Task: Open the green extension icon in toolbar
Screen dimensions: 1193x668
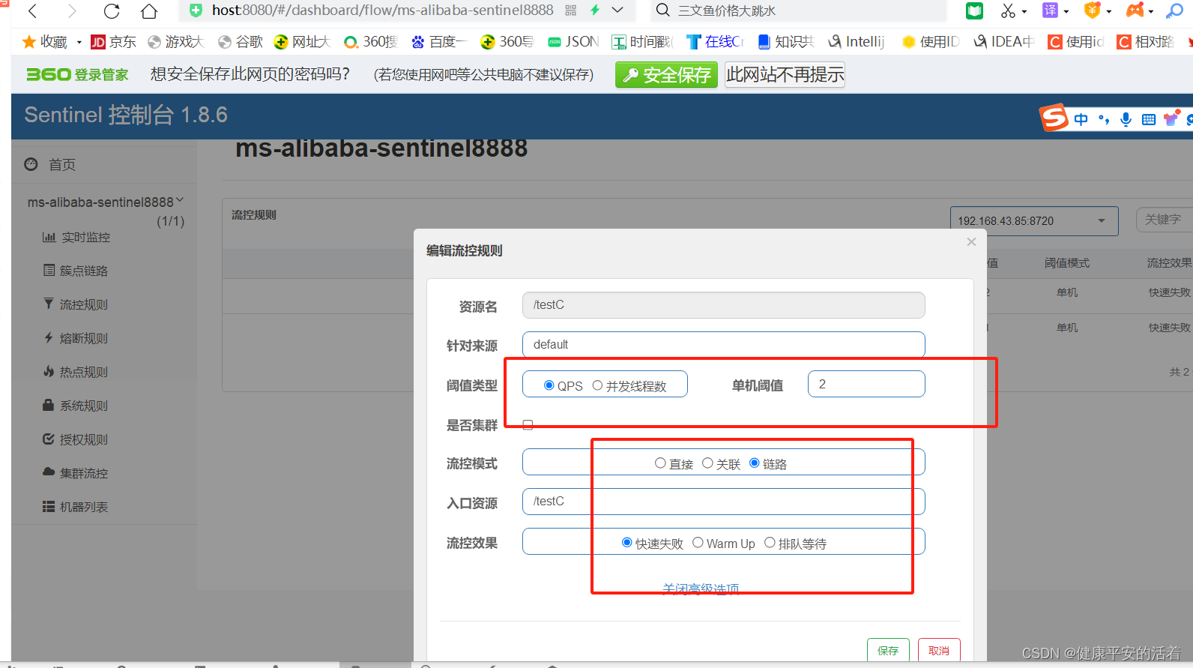Action: click(x=974, y=10)
